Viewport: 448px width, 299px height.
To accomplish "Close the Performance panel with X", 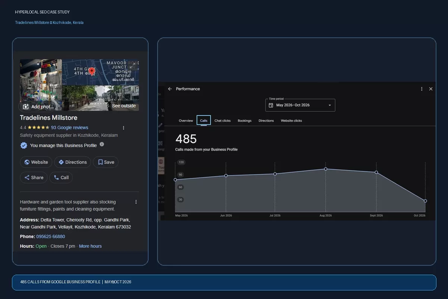I will 431,89.
